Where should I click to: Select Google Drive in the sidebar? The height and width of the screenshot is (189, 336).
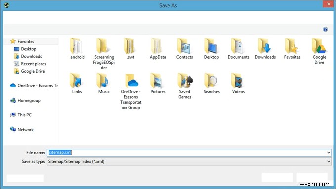[29, 71]
